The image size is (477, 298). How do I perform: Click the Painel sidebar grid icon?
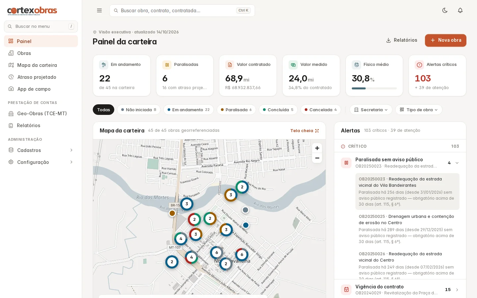tap(11, 41)
